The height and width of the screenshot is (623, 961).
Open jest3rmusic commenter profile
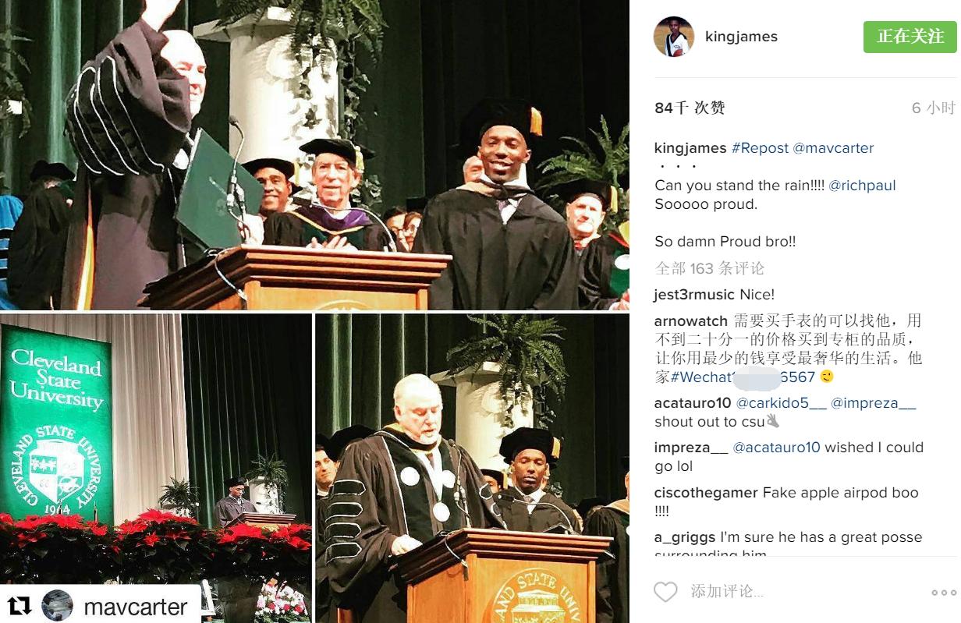click(x=694, y=295)
